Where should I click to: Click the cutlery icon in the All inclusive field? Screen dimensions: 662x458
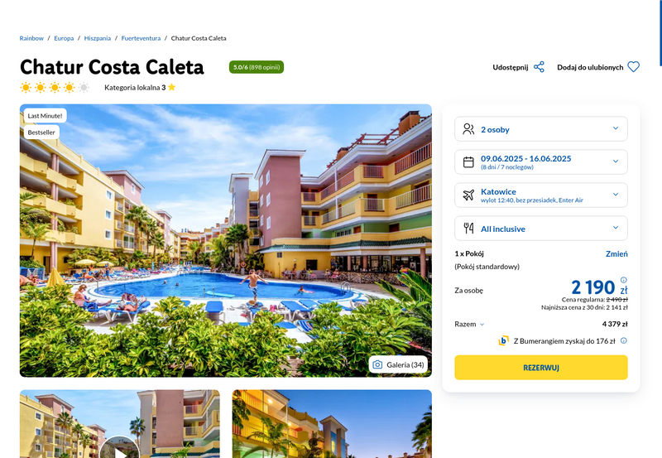[x=468, y=228]
